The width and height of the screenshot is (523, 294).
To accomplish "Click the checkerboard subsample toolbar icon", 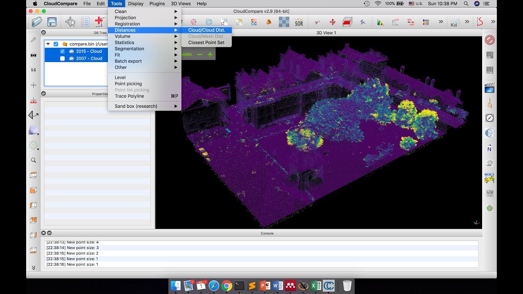I will point(284,22).
